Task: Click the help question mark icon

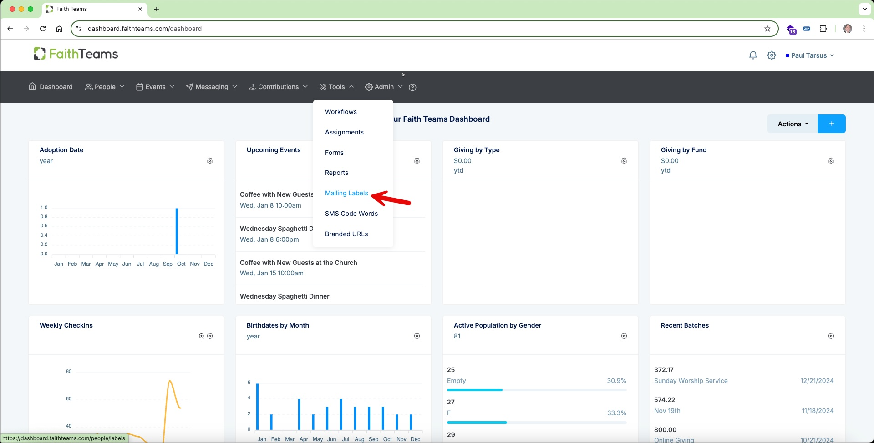Action: point(412,87)
